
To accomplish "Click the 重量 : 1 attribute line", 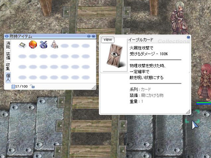I will coord(136,101).
